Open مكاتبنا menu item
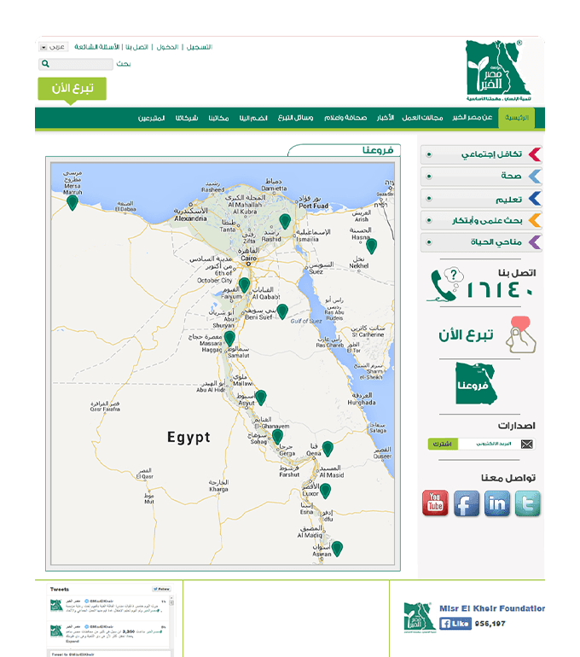 218,118
